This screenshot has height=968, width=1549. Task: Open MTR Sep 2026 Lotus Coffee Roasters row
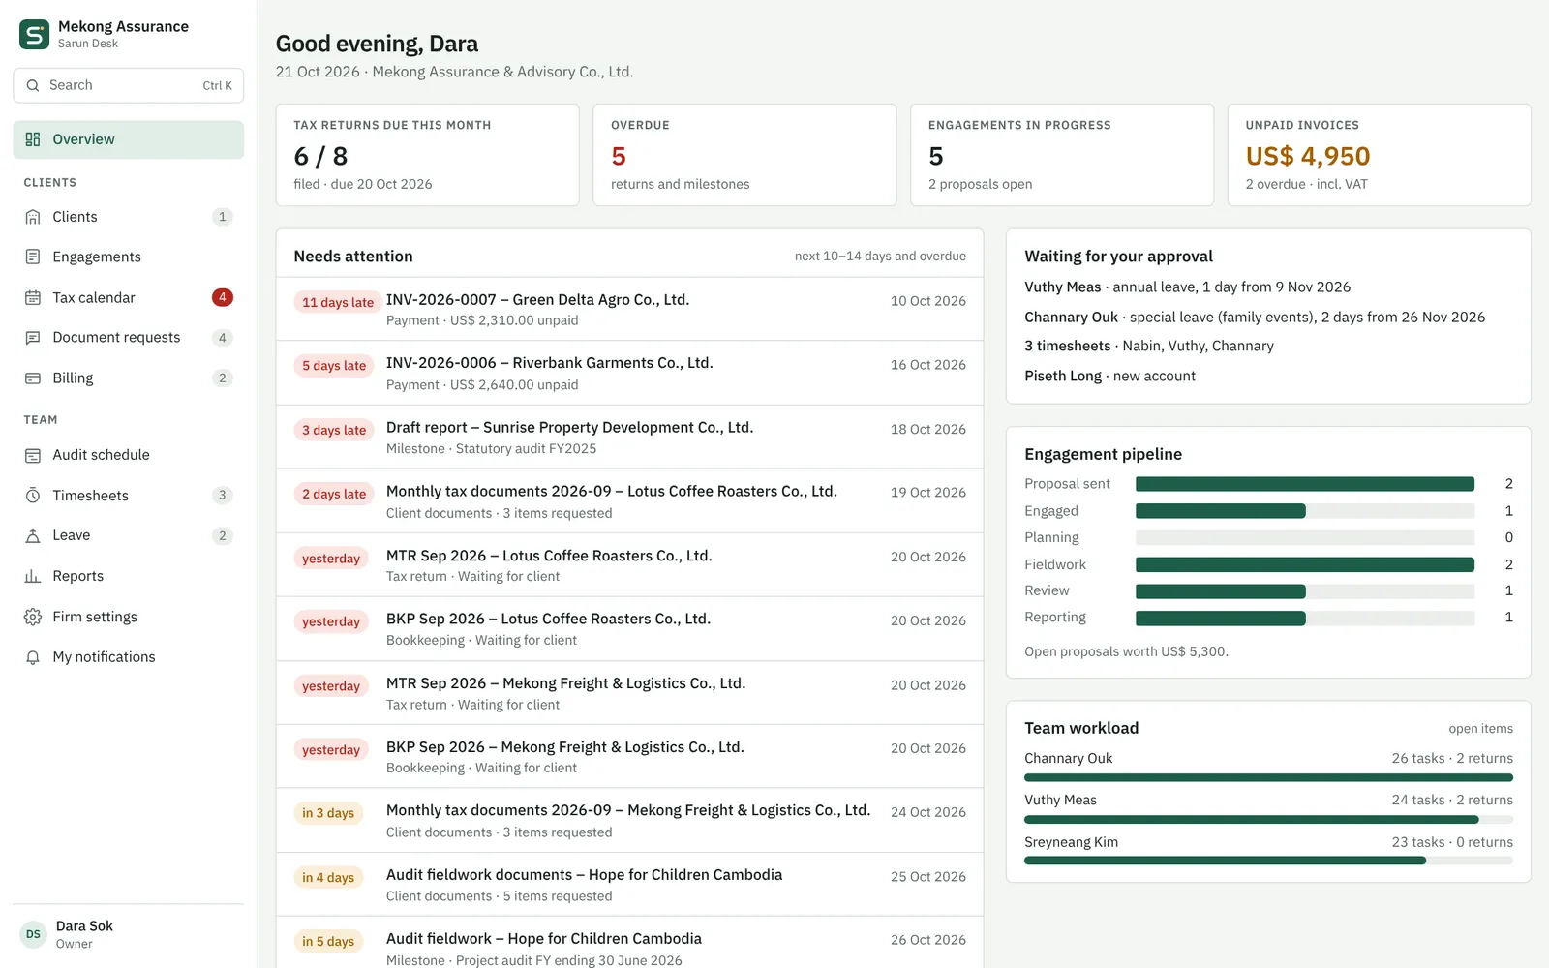pyautogui.click(x=629, y=565)
